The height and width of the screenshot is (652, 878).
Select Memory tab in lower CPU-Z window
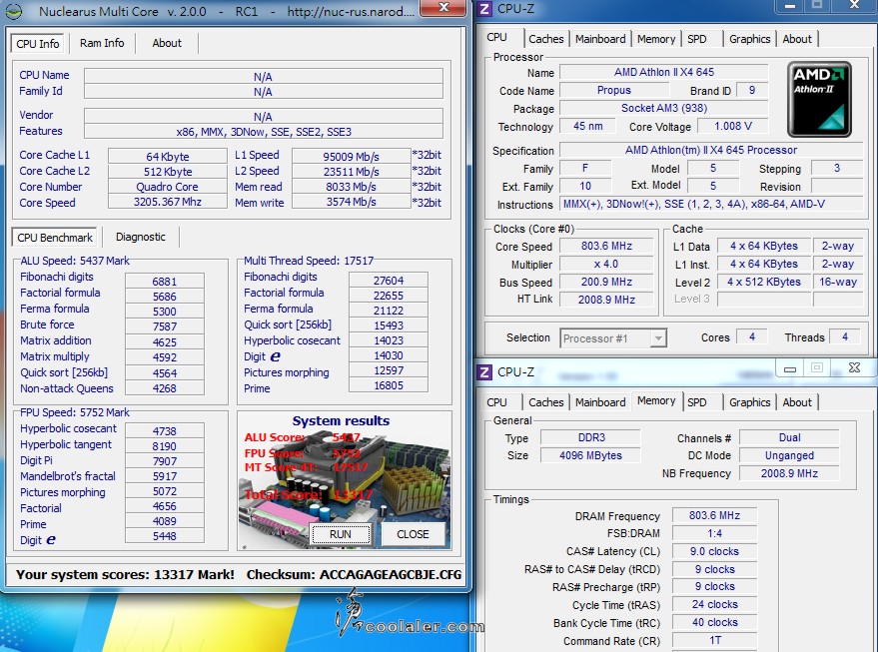pos(656,400)
